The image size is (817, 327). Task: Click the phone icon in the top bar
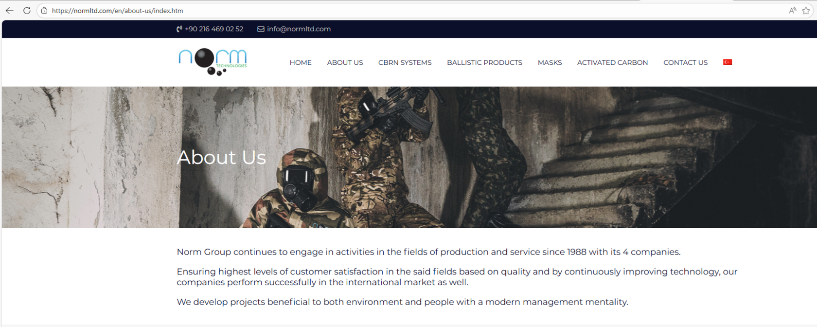[179, 29]
